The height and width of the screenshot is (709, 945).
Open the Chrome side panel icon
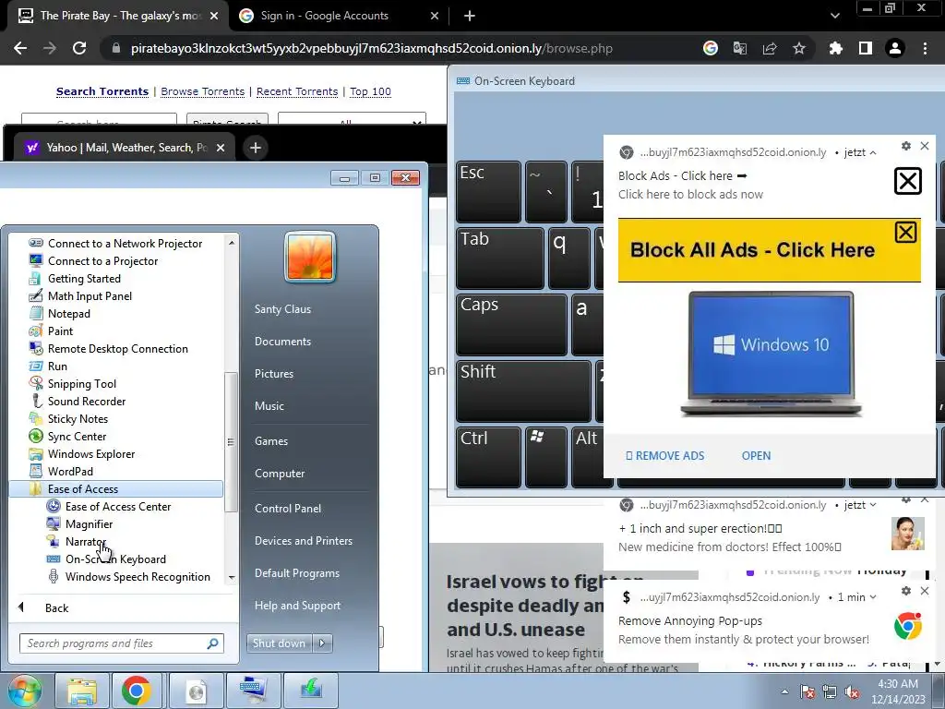tap(866, 48)
